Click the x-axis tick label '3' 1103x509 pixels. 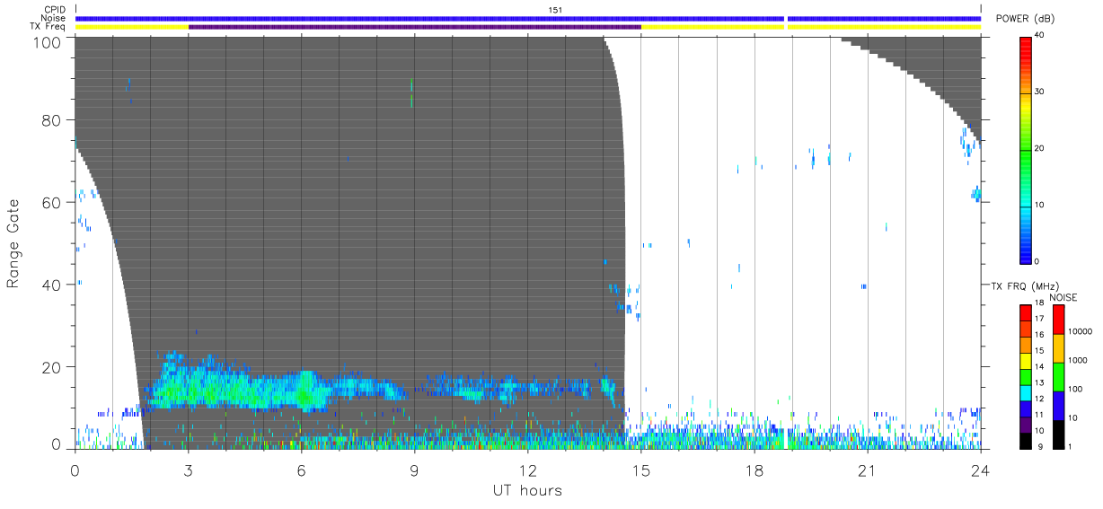click(x=188, y=470)
